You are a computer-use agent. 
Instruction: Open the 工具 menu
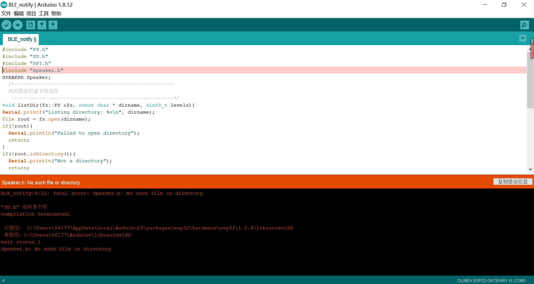click(x=44, y=13)
